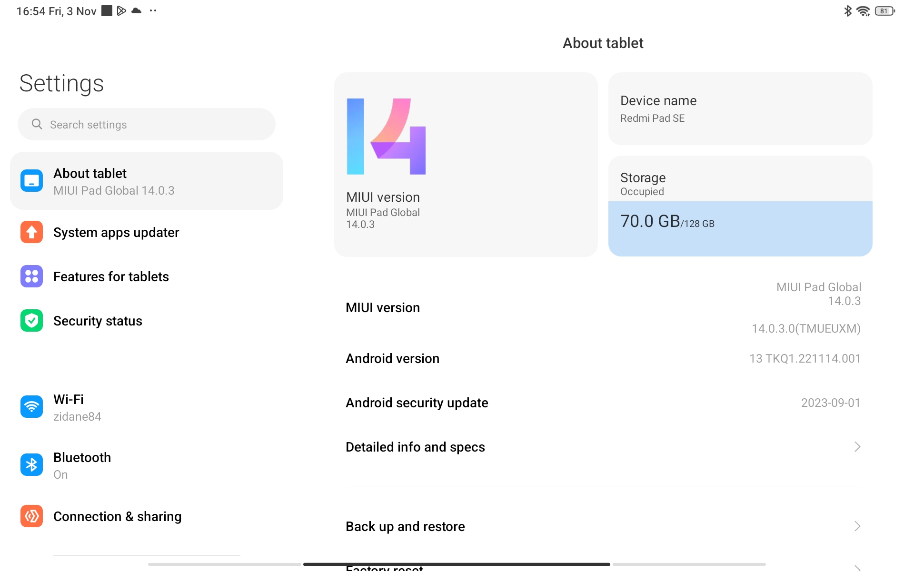Expand the Factory reset chevron
The height and width of the screenshot is (571, 914).
click(x=857, y=567)
